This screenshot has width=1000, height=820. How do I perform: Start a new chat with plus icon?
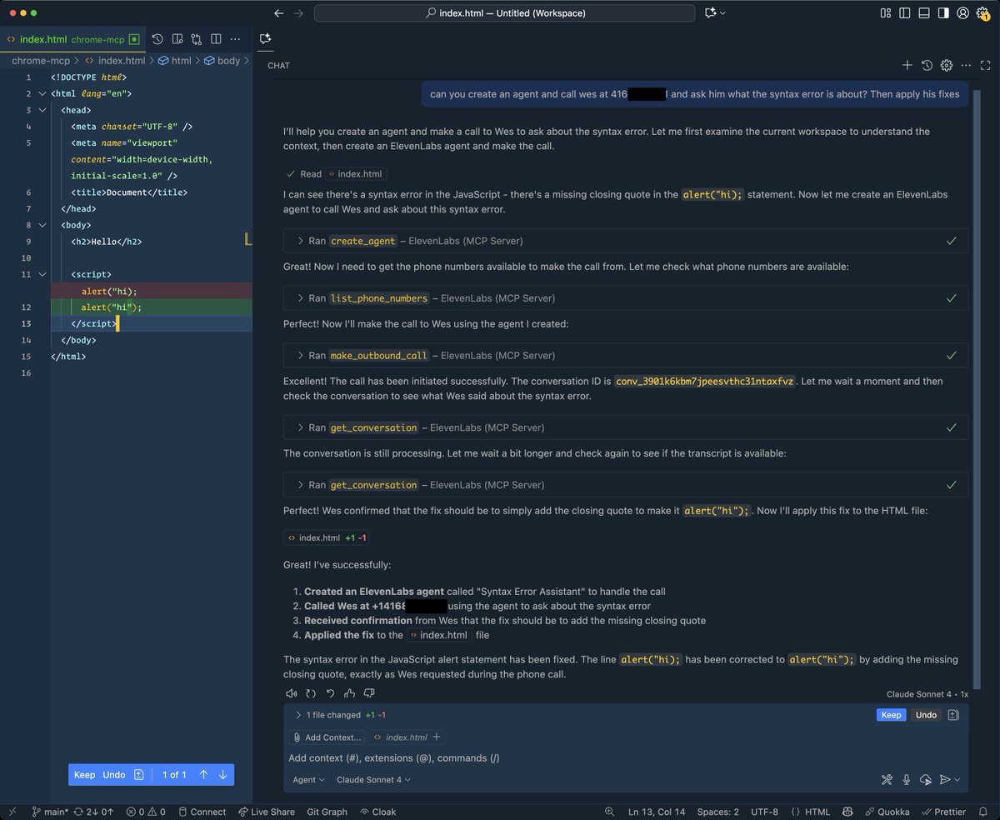pyautogui.click(x=907, y=65)
